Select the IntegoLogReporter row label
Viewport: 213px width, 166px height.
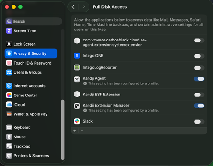pyautogui.click(x=100, y=67)
